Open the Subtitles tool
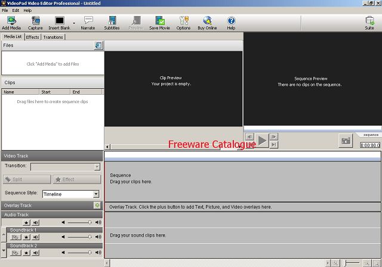 tap(112, 23)
